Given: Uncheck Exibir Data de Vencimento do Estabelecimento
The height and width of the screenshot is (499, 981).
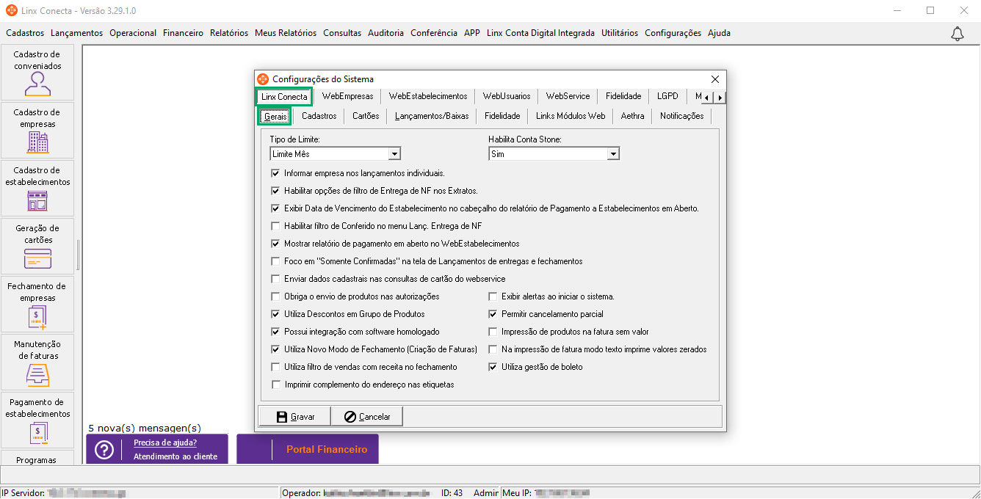Looking at the screenshot, I should 276,208.
